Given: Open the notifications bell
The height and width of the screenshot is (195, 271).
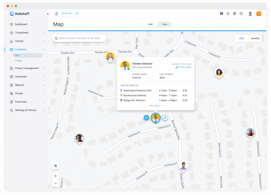Looking at the screenshot, I should (228, 14).
